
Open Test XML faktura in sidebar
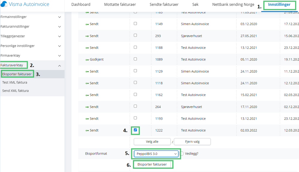[15, 83]
